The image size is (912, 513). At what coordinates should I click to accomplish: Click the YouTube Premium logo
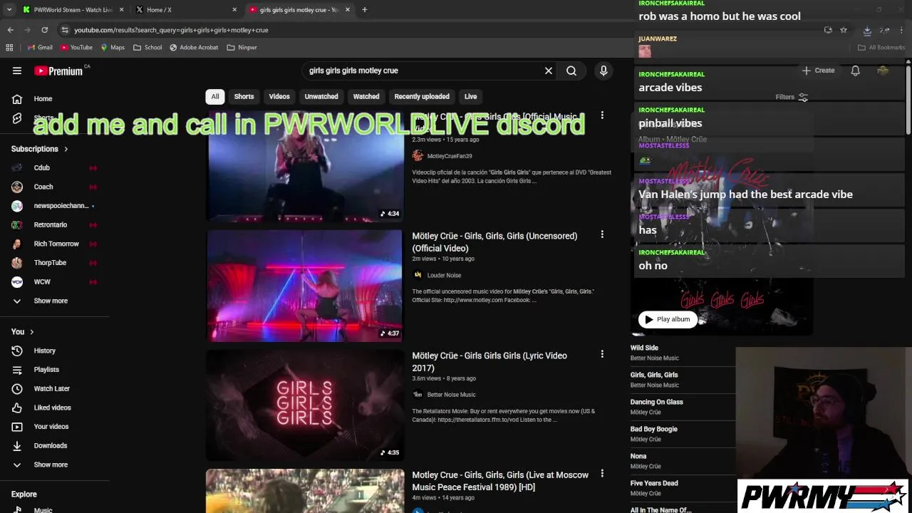coord(58,71)
